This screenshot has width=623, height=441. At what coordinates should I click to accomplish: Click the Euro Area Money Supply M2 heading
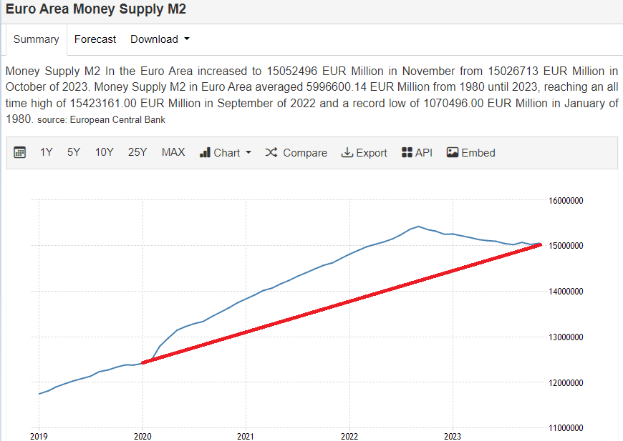pyautogui.click(x=96, y=9)
